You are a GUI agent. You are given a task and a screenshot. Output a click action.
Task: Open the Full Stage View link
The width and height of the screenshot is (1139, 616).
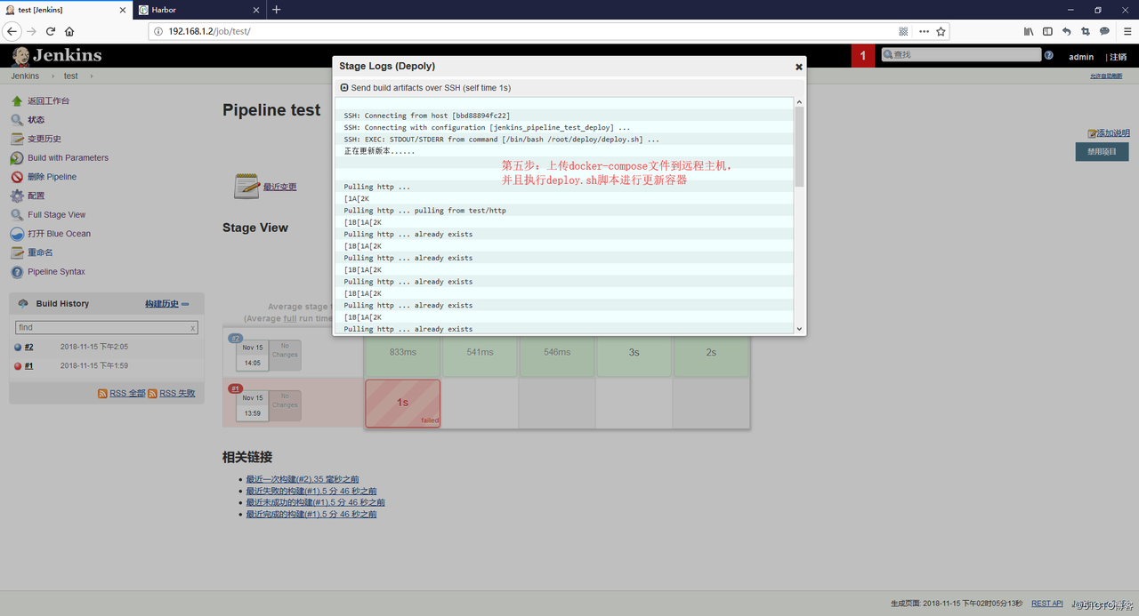(56, 215)
